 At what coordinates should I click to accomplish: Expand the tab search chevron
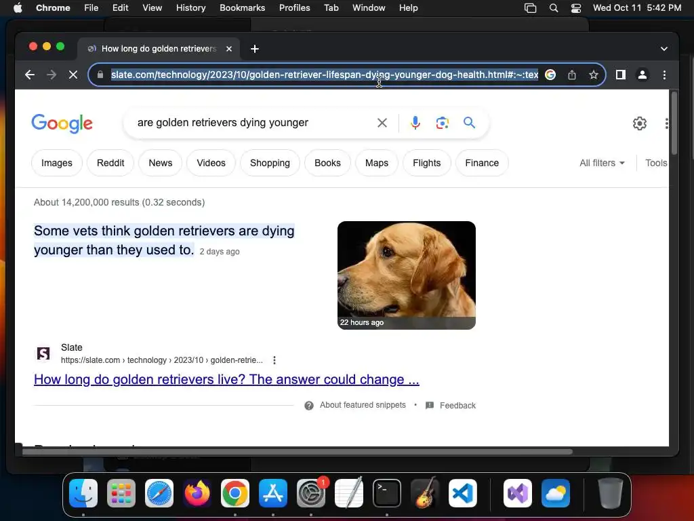pyautogui.click(x=664, y=49)
